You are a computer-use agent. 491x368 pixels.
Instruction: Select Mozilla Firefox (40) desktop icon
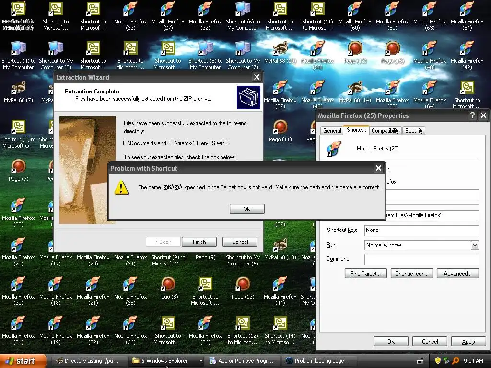tap(430, 56)
